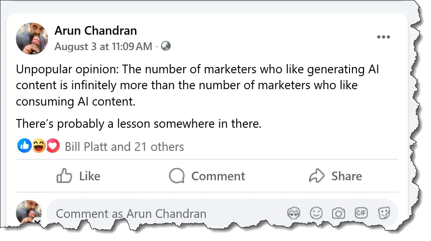
Task: Switch commenting identity via the small avatar arrow
Action: 37,222
